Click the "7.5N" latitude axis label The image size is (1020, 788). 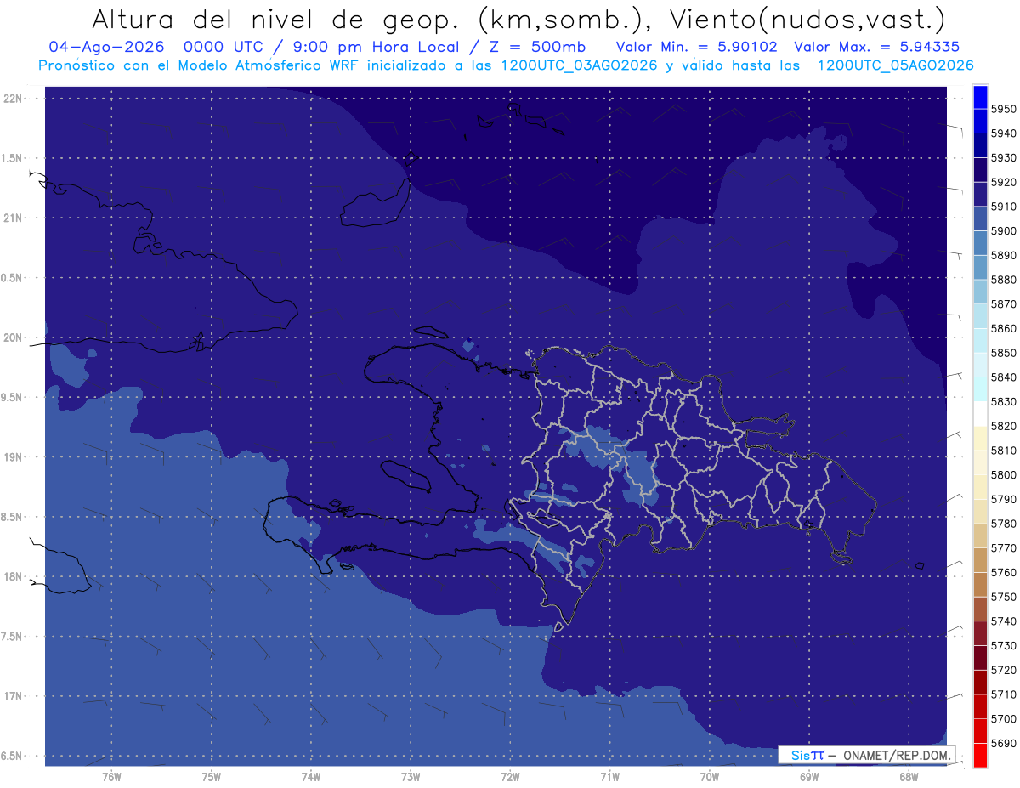click(13, 637)
